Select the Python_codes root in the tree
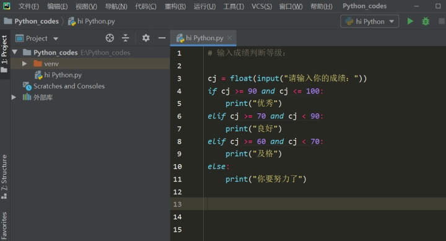Screen dimensions: 446x241 pos(56,53)
